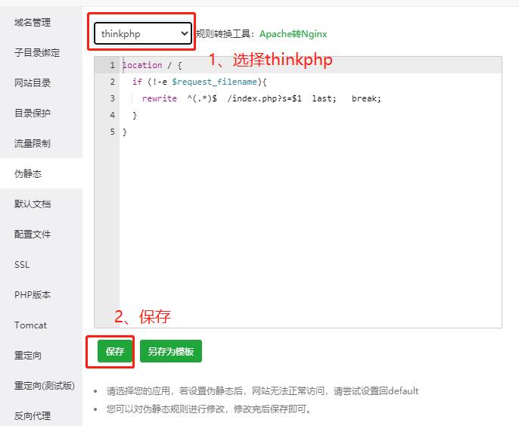The image size is (519, 426).
Task: Open the SSL settings tab
Action: 22,265
